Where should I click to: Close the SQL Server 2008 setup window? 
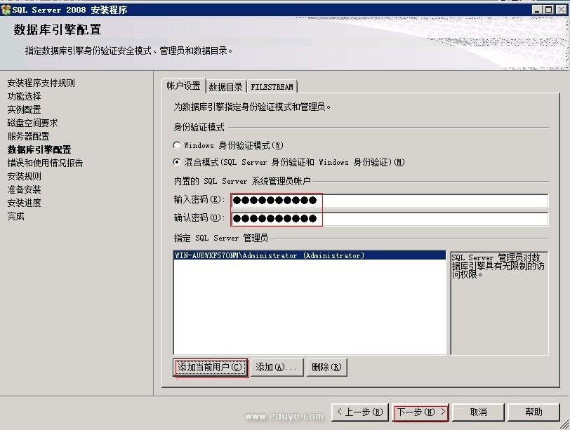pos(559,10)
